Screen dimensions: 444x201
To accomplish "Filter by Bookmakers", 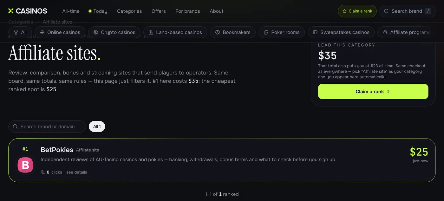I will click(x=233, y=32).
